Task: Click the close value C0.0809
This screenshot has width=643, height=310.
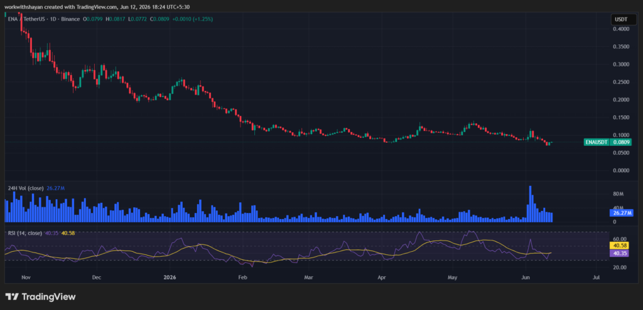Action: coord(159,19)
